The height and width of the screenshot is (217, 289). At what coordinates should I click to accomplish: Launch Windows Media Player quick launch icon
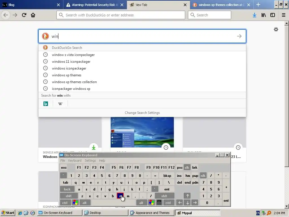(x=33, y=213)
